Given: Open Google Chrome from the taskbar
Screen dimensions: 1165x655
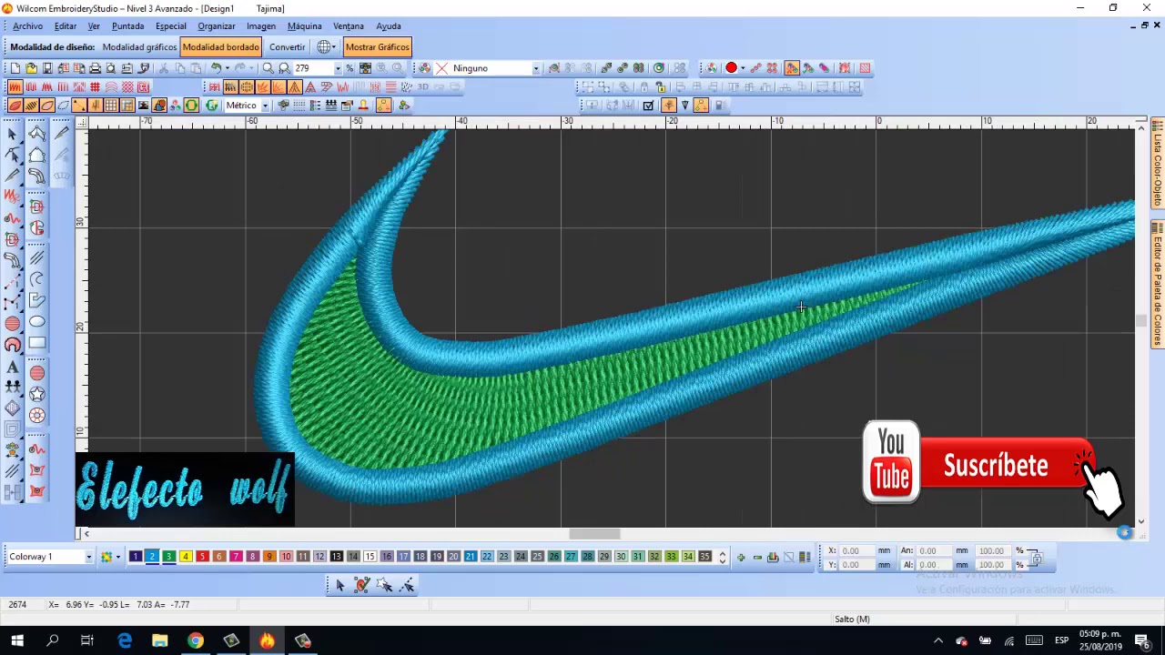Looking at the screenshot, I should click(x=195, y=640).
